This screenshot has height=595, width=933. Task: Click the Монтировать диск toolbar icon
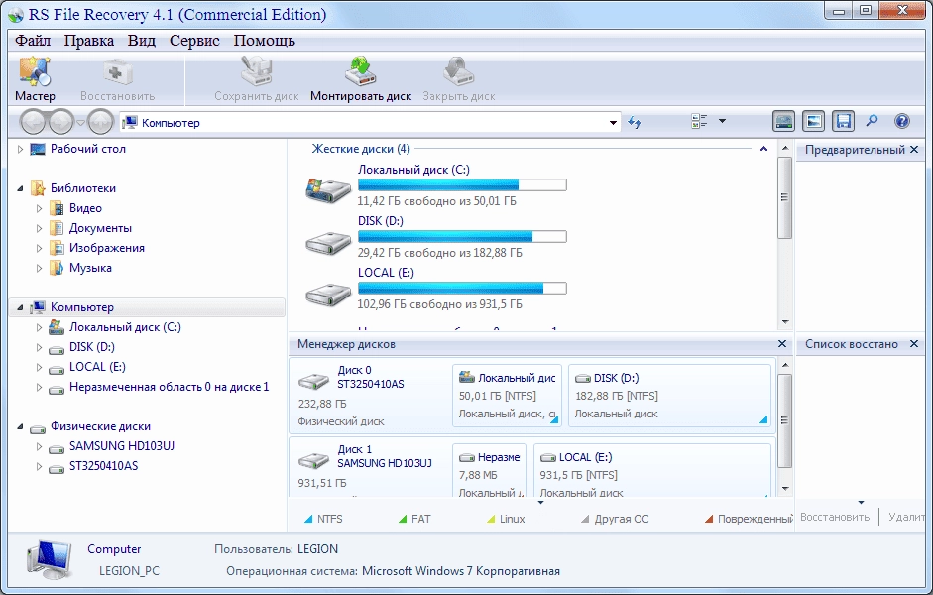pos(361,72)
